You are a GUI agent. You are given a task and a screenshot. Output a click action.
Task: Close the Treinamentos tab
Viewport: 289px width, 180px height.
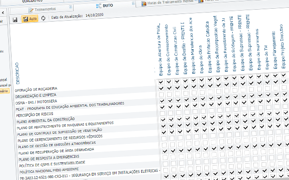pos(70,7)
